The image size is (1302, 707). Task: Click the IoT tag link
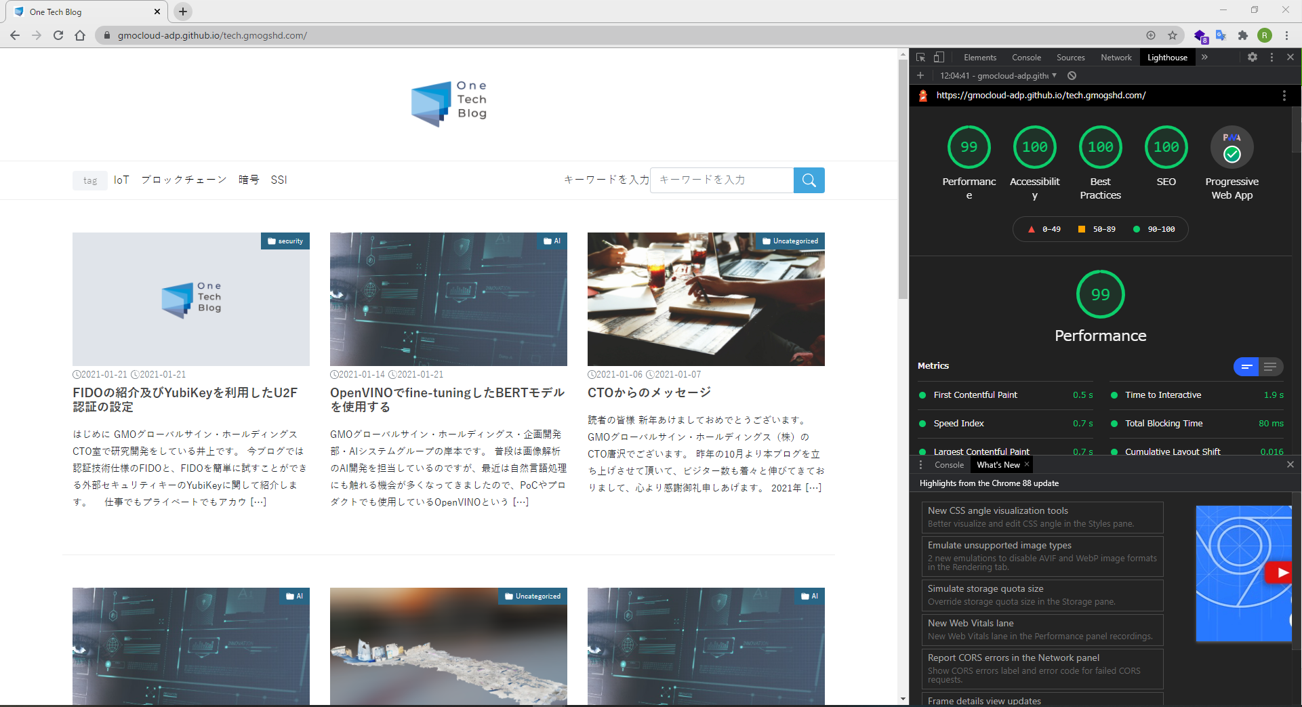pyautogui.click(x=121, y=180)
